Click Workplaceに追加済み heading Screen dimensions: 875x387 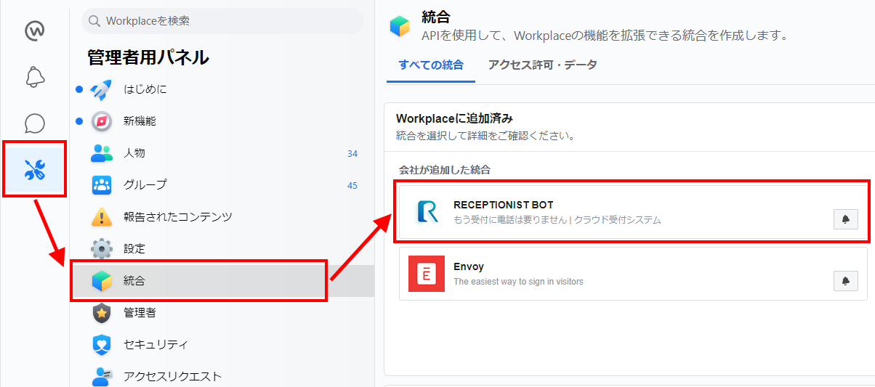click(x=455, y=118)
